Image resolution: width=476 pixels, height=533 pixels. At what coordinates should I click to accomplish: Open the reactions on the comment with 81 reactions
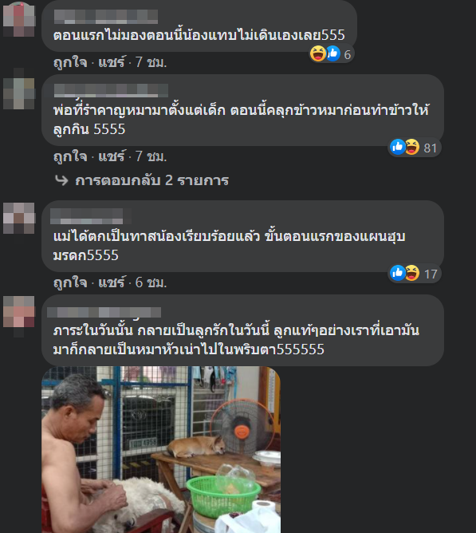[x=415, y=148]
